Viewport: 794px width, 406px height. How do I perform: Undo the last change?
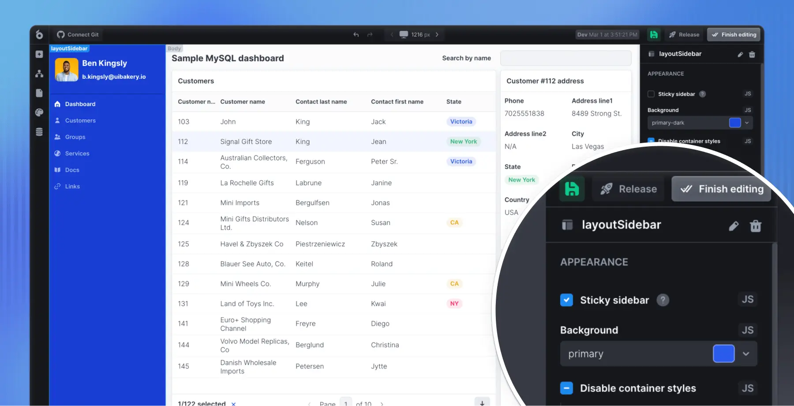point(356,34)
